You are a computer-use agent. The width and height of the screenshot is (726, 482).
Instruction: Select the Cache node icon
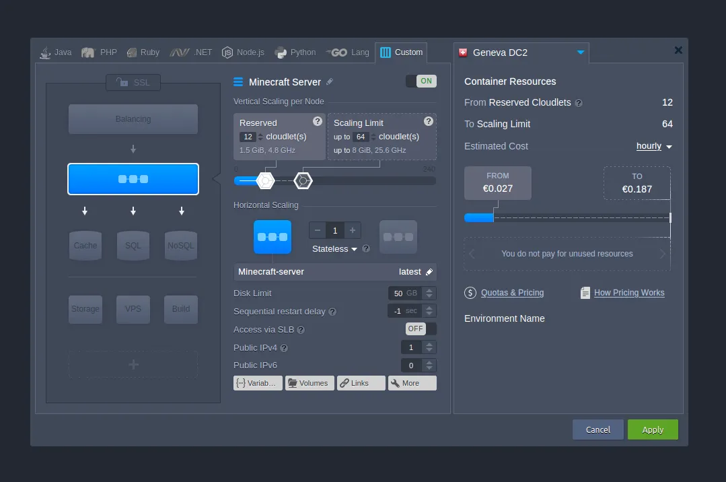[x=85, y=245]
